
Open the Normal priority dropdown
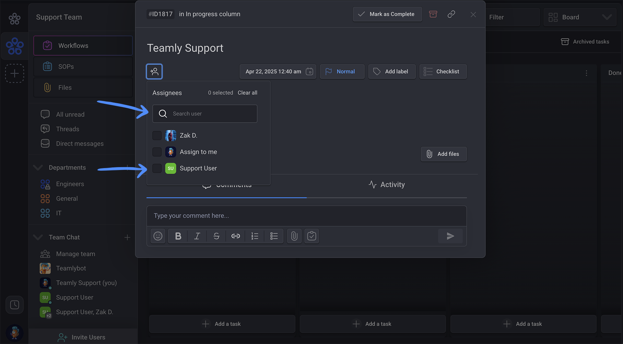(342, 71)
